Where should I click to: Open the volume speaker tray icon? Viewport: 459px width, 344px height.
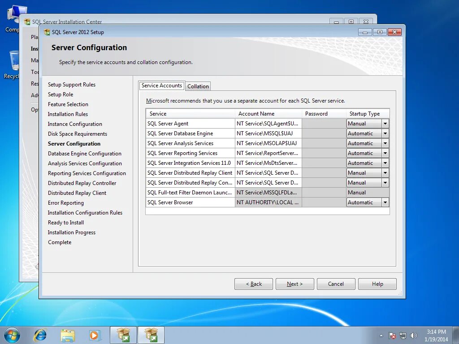point(414,335)
